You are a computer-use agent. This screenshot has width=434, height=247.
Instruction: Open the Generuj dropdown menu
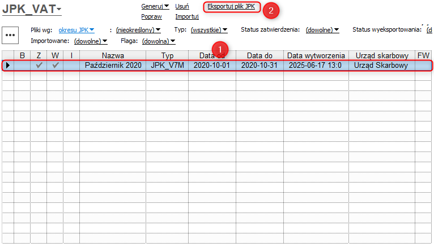click(155, 6)
